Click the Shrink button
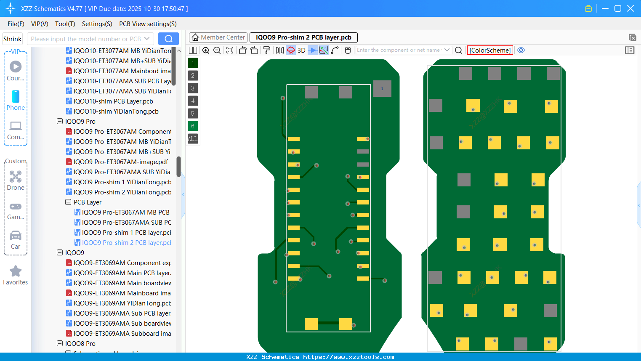 click(12, 38)
